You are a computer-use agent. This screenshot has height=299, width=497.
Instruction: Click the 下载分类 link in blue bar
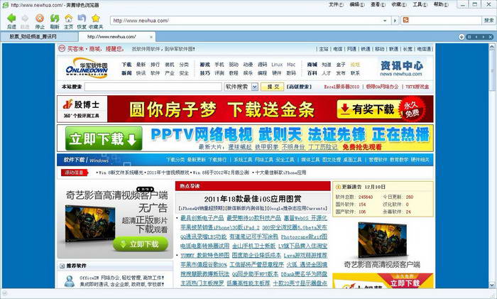click(175, 160)
